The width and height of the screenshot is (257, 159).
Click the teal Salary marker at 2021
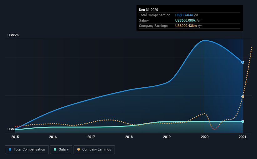point(243,121)
